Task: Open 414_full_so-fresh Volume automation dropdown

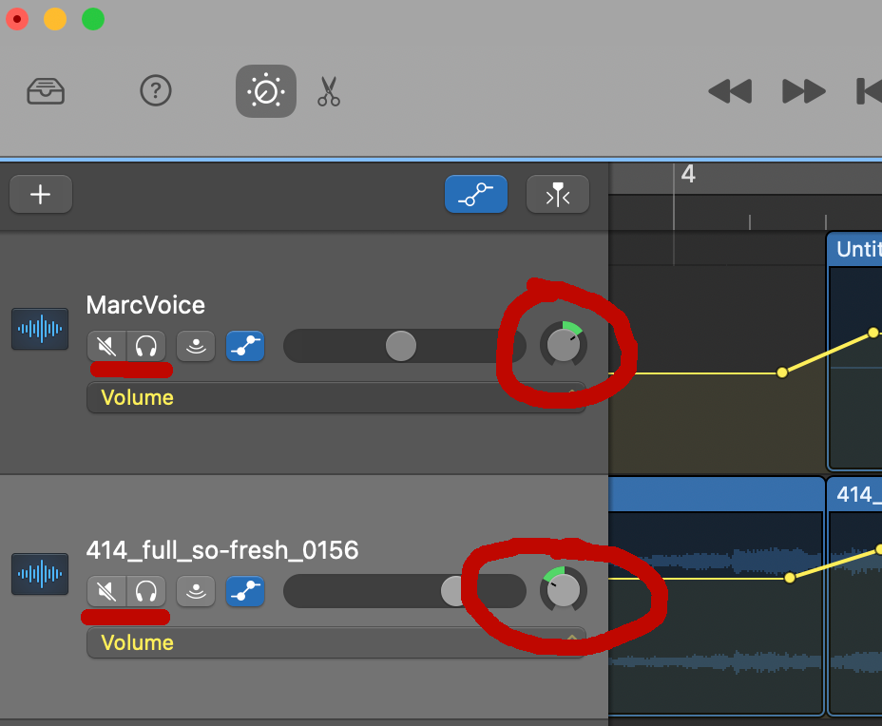Action: tap(336, 642)
